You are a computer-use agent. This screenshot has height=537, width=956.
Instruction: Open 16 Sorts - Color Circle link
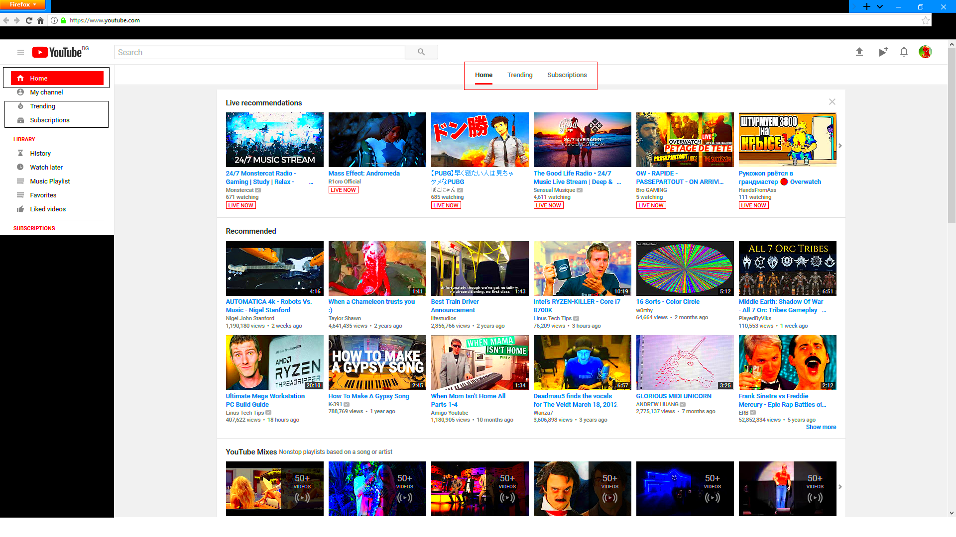668,302
